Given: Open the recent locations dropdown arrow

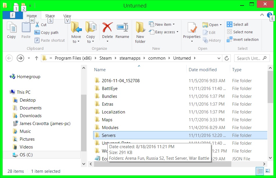Looking at the screenshot, I should [x=29, y=58].
